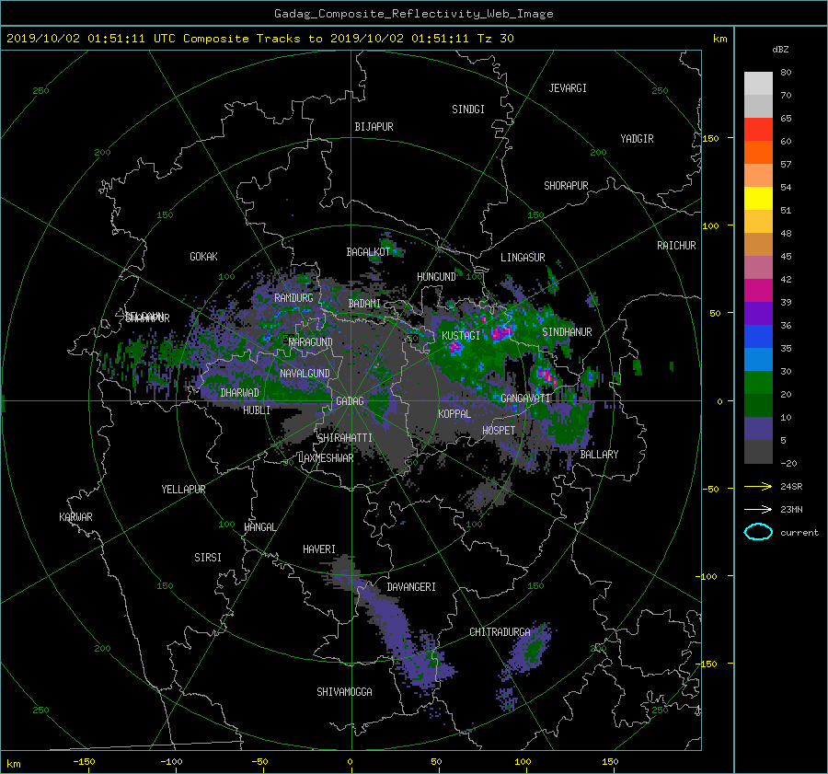Viewport: 828px width, 774px height.
Task: Click the HUBLI city label
Action: tap(257, 410)
